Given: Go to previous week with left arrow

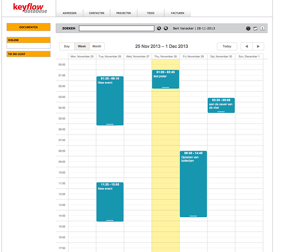Looking at the screenshot, I should tap(247, 46).
